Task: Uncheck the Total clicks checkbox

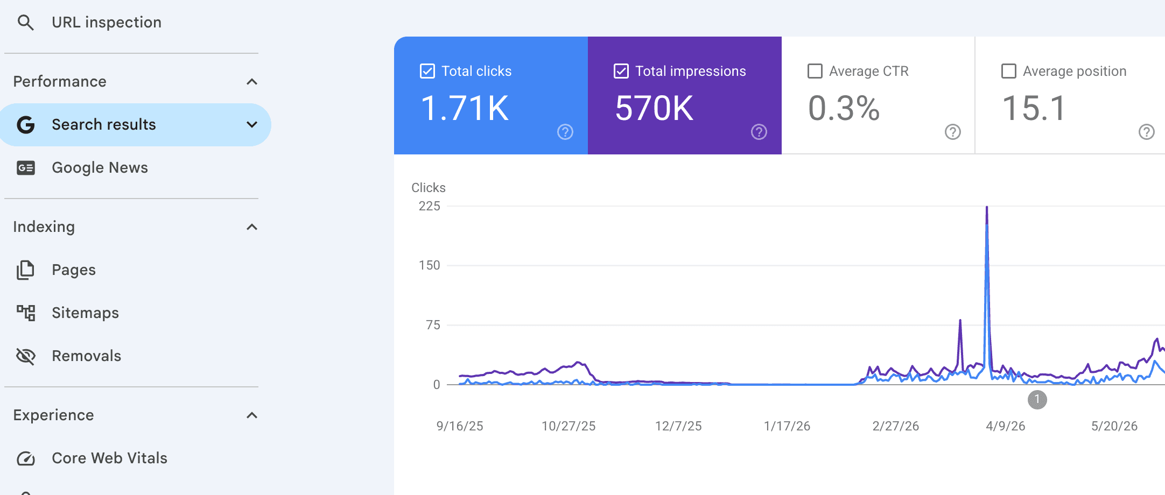Action: (427, 71)
